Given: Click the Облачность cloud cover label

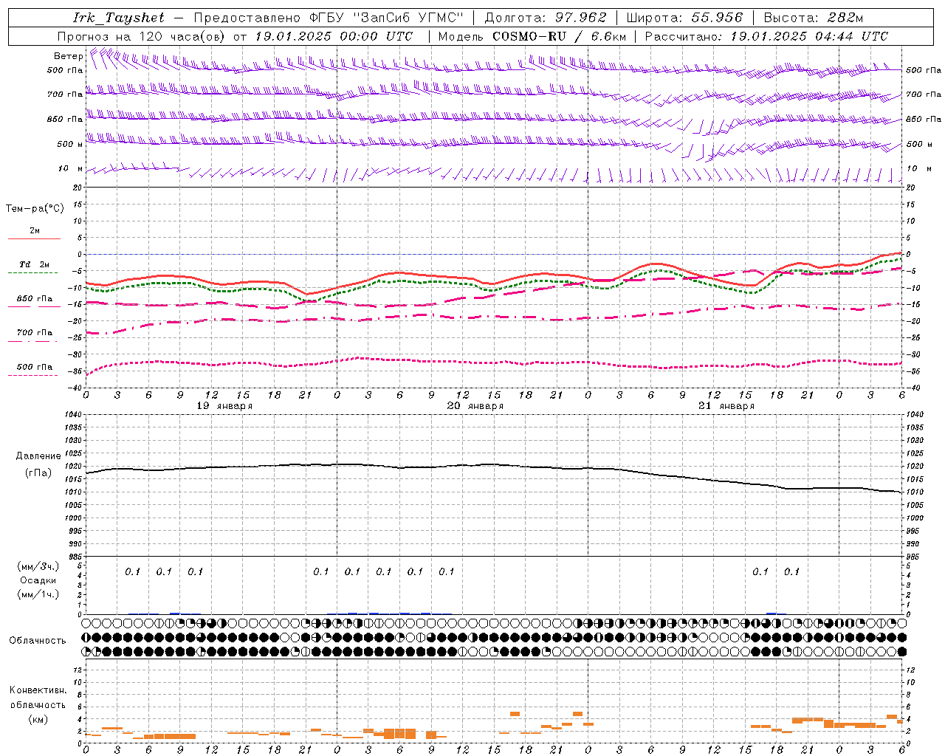Looking at the screenshot, I should [x=38, y=641].
